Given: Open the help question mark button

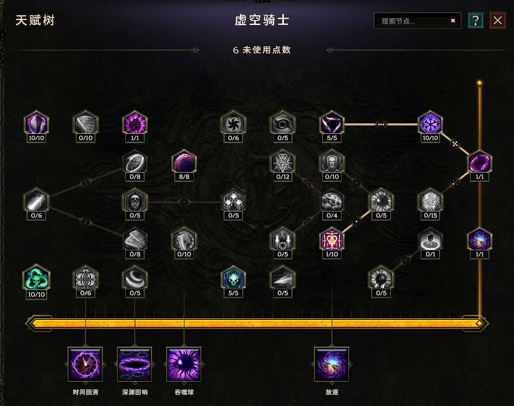Looking at the screenshot, I should click(475, 21).
